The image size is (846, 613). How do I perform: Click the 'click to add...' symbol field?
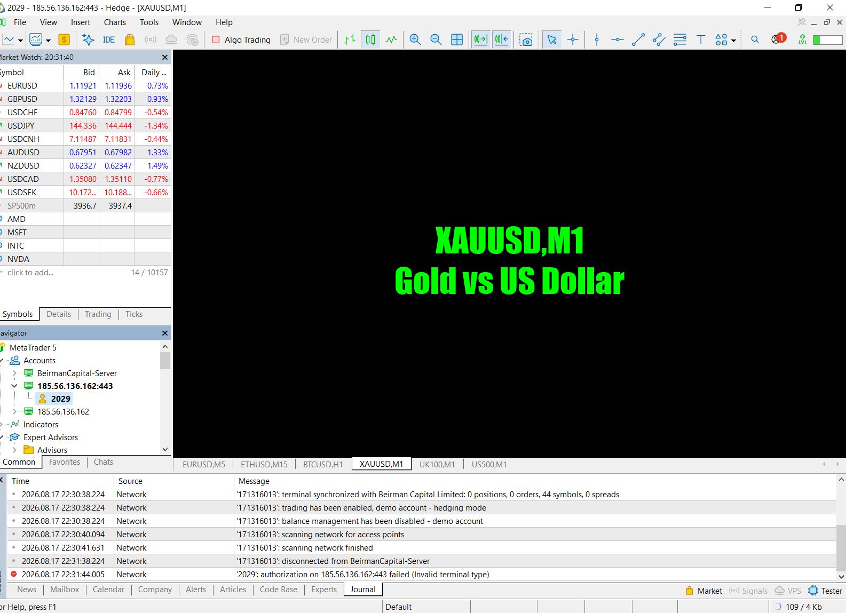pos(30,272)
